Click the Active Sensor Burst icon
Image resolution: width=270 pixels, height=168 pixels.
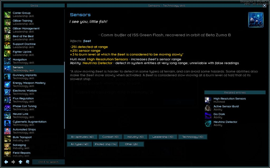tap(208, 108)
